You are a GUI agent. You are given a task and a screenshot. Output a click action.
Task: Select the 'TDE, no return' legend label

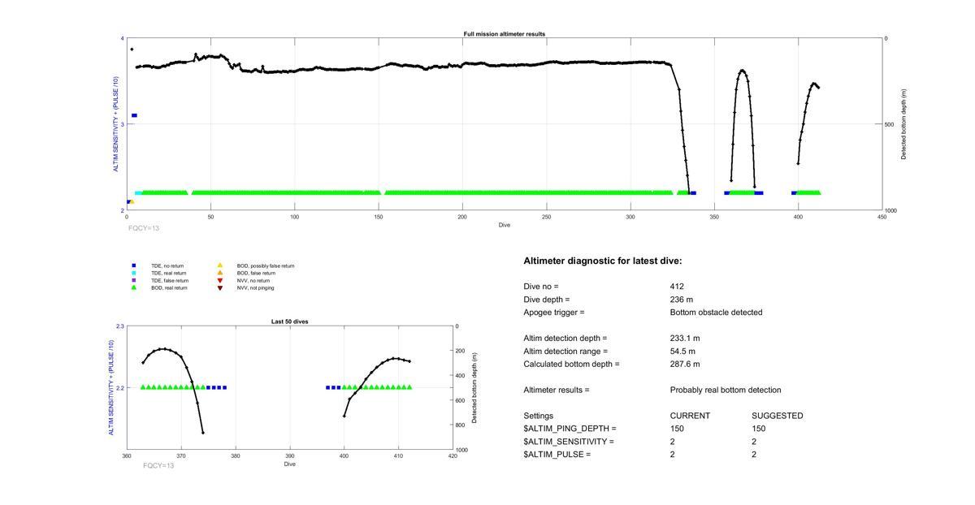pyautogui.click(x=167, y=265)
